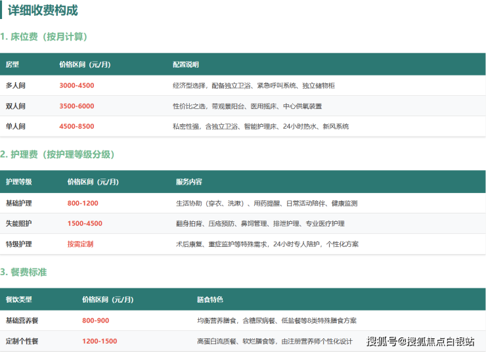This screenshot has width=486, height=352.
Task: Select the 护理费 section heading
Action: pyautogui.click(x=58, y=154)
